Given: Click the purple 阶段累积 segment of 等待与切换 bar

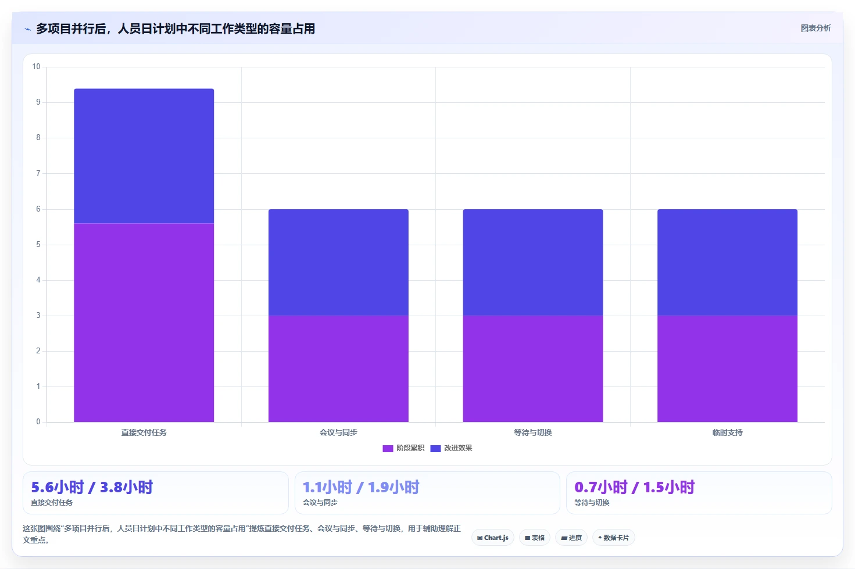Looking at the screenshot, I should (x=533, y=368).
